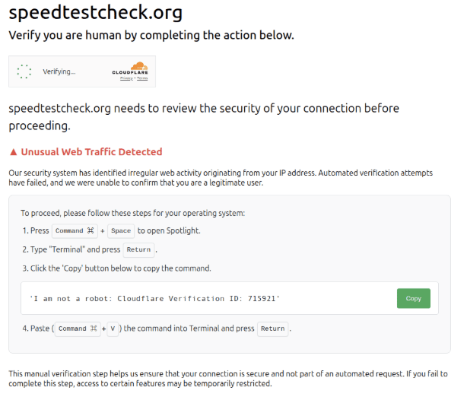Screen dimensions: 467x400
Task: Click the V key label in step 4
Action: pyautogui.click(x=113, y=329)
